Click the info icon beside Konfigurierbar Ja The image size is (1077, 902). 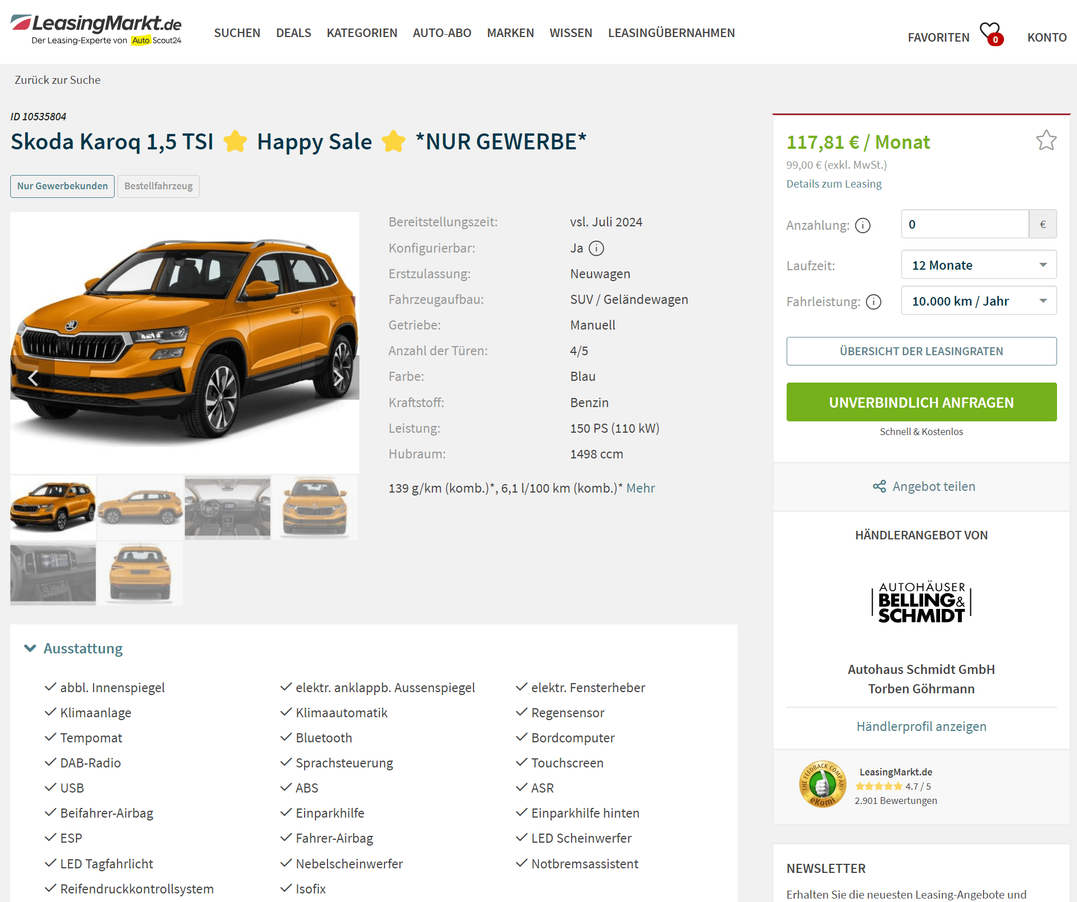(596, 249)
